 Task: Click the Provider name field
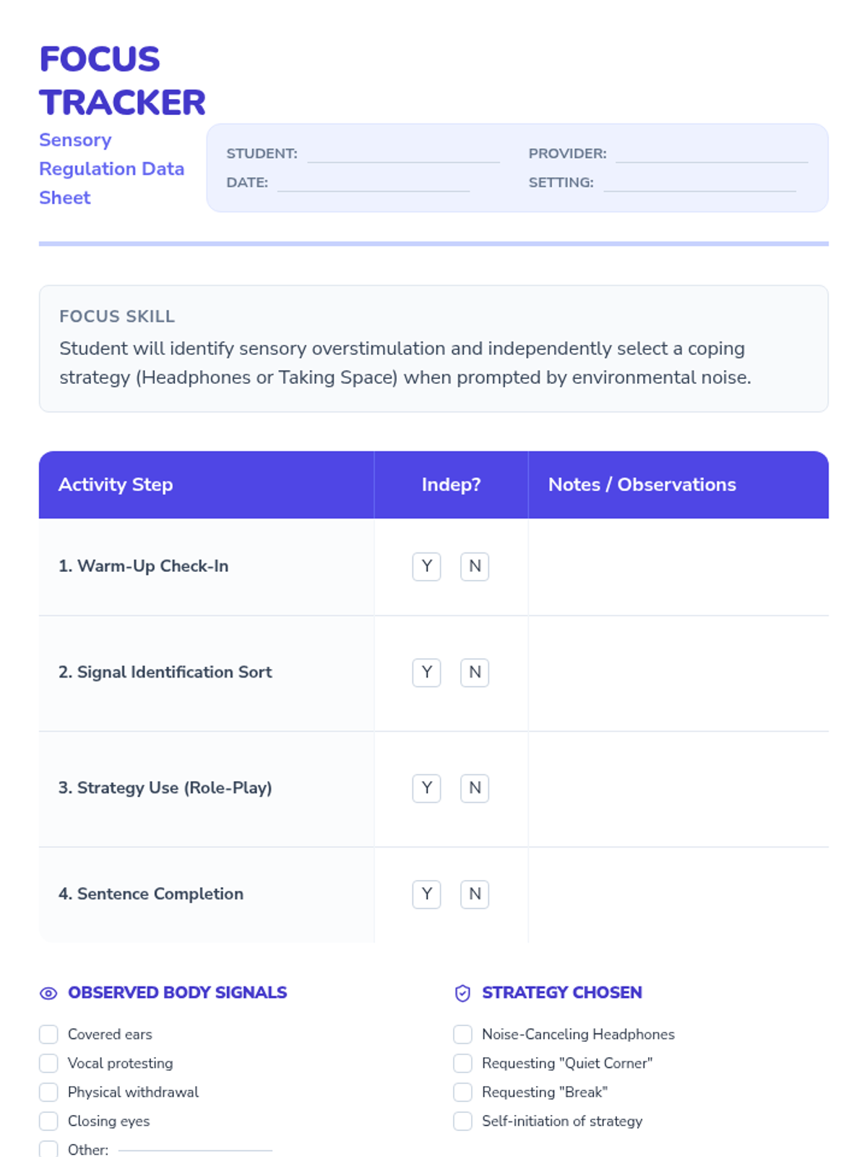click(x=711, y=154)
